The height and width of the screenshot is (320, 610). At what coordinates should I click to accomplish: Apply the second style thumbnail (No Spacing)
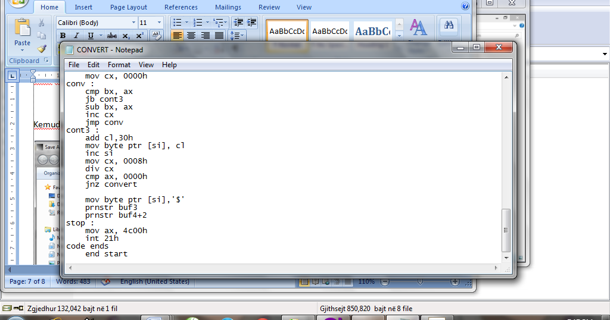tap(330, 31)
